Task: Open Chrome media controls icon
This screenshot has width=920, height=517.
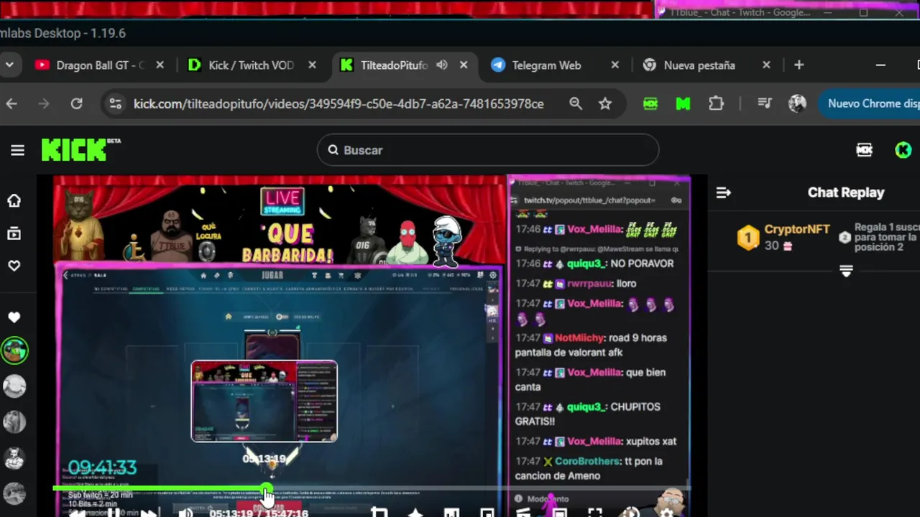Action: tap(765, 104)
